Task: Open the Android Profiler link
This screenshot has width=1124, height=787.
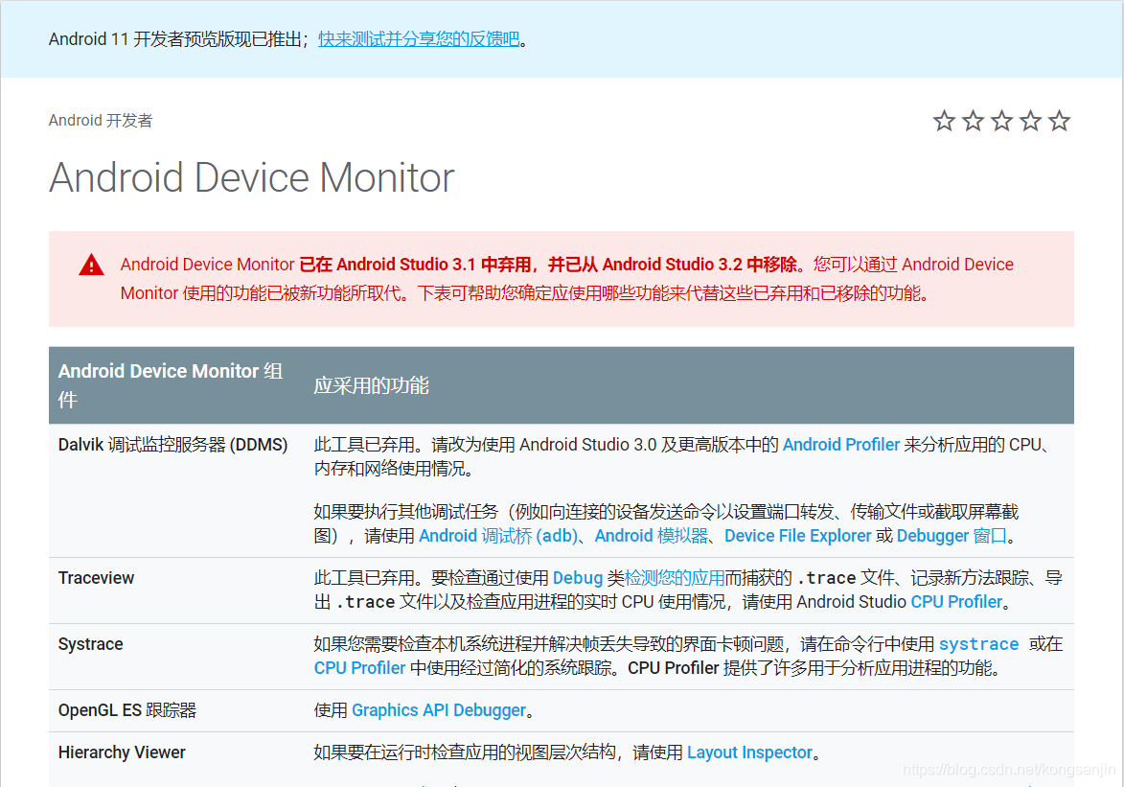Action: click(x=841, y=445)
